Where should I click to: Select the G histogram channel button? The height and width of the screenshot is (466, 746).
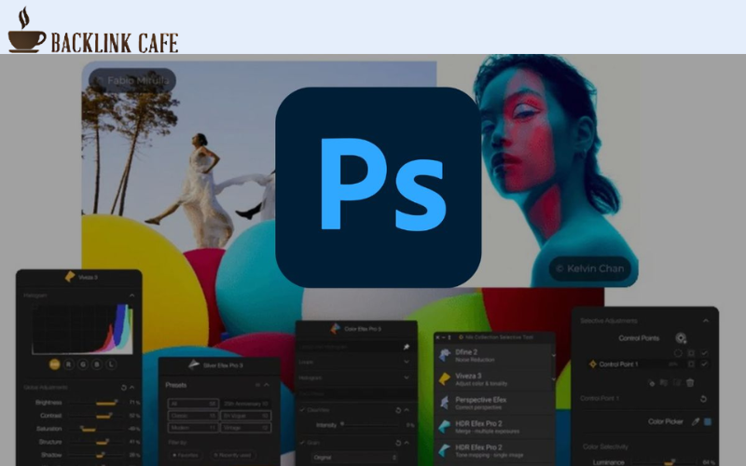[83, 364]
